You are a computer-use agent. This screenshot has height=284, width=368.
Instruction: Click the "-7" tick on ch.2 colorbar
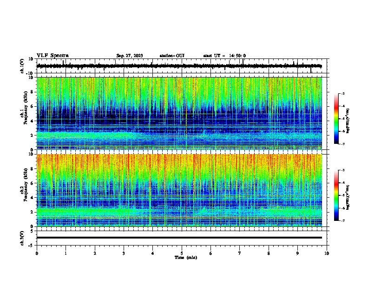click(342, 220)
